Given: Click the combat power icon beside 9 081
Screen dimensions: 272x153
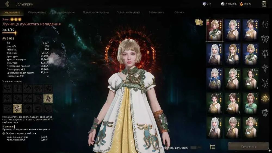Looking at the screenshot, I should pyautogui.click(x=4, y=39).
